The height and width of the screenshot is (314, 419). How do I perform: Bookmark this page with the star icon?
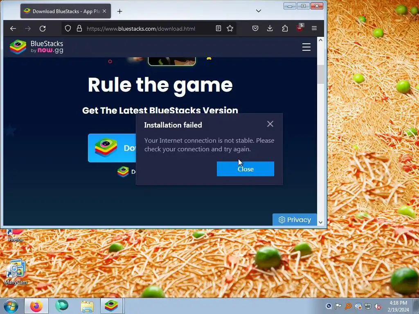[230, 28]
